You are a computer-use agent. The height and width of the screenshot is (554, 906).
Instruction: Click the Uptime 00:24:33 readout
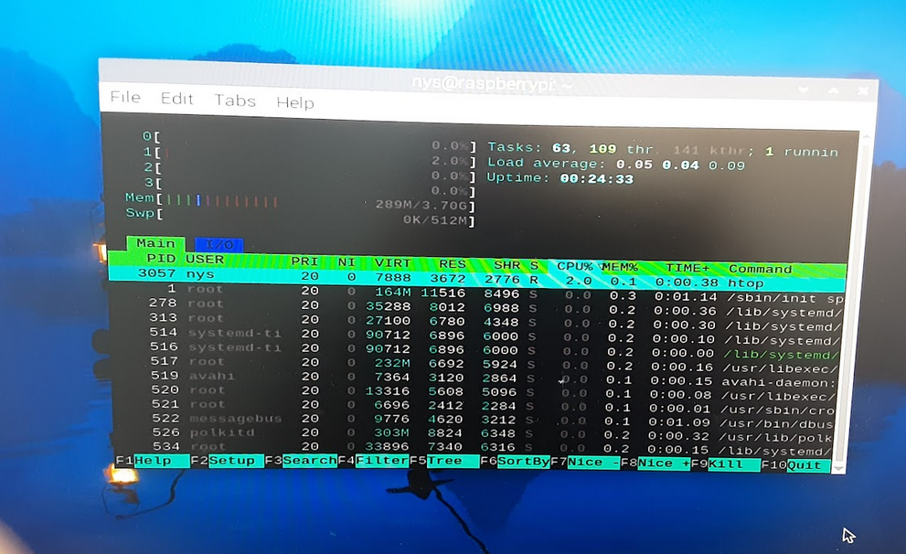pyautogui.click(x=560, y=178)
